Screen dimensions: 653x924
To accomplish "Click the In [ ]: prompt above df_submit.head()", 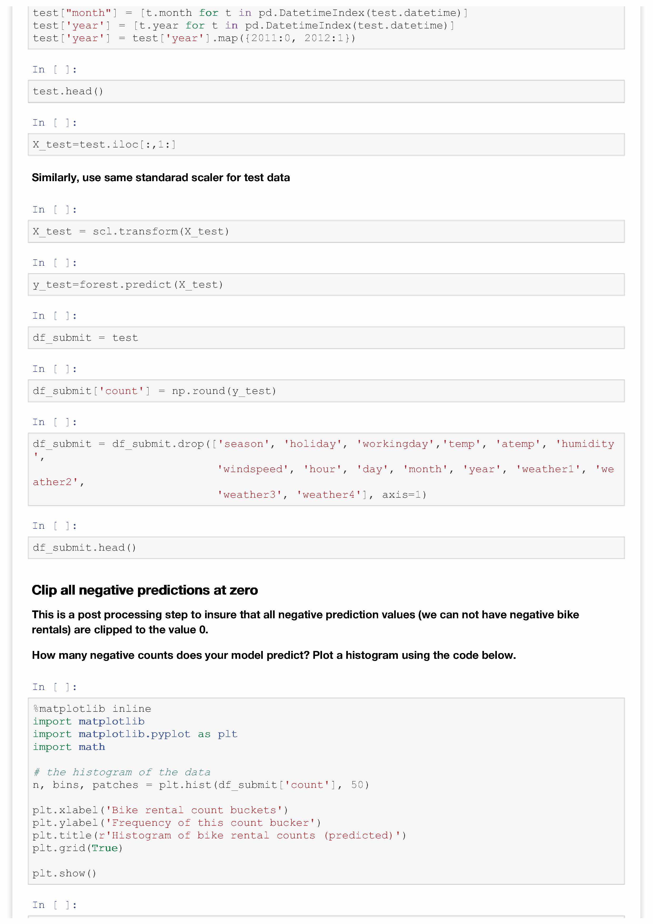I will [54, 526].
